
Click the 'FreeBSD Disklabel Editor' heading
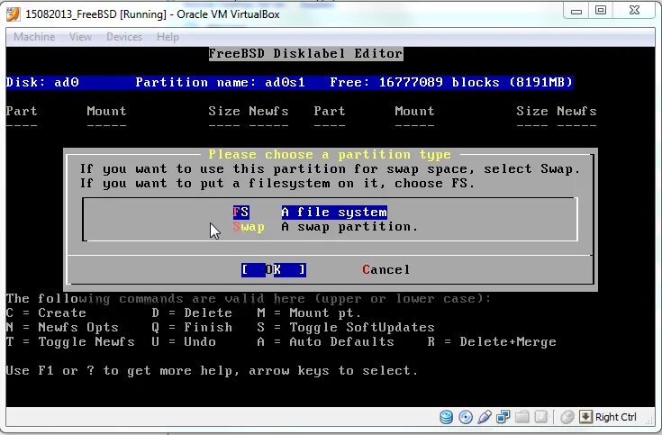click(x=305, y=54)
